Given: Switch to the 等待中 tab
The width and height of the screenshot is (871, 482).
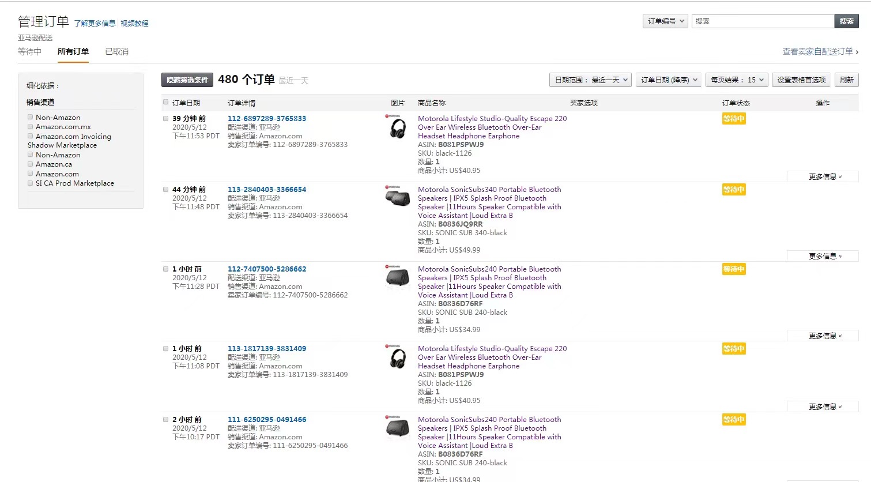Looking at the screenshot, I should pyautogui.click(x=29, y=51).
